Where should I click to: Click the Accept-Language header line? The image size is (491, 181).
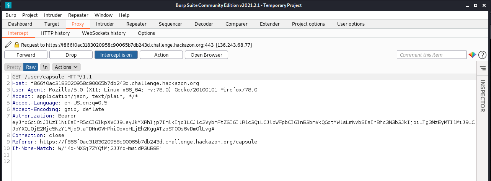click(60, 103)
